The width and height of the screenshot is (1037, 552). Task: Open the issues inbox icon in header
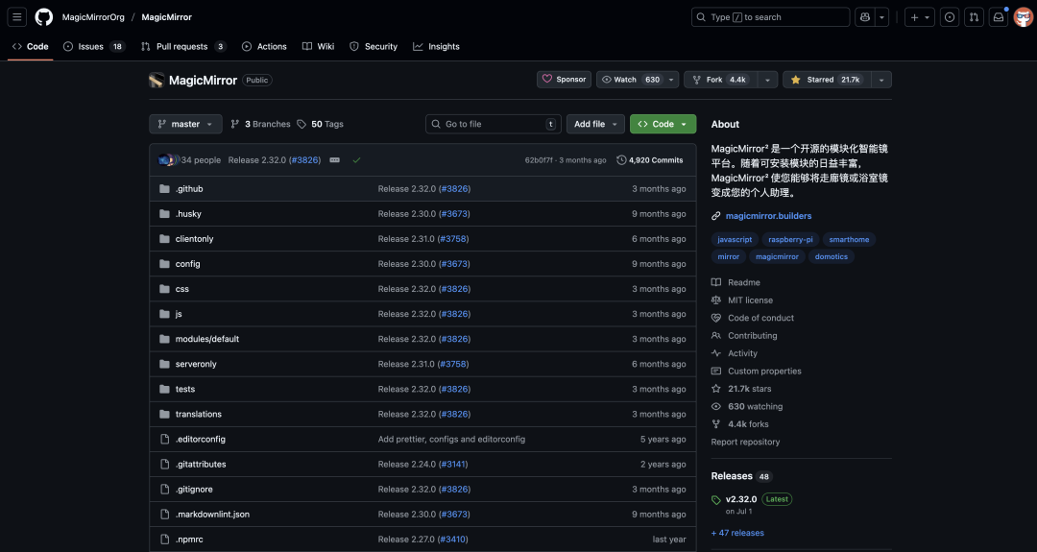[x=950, y=17]
